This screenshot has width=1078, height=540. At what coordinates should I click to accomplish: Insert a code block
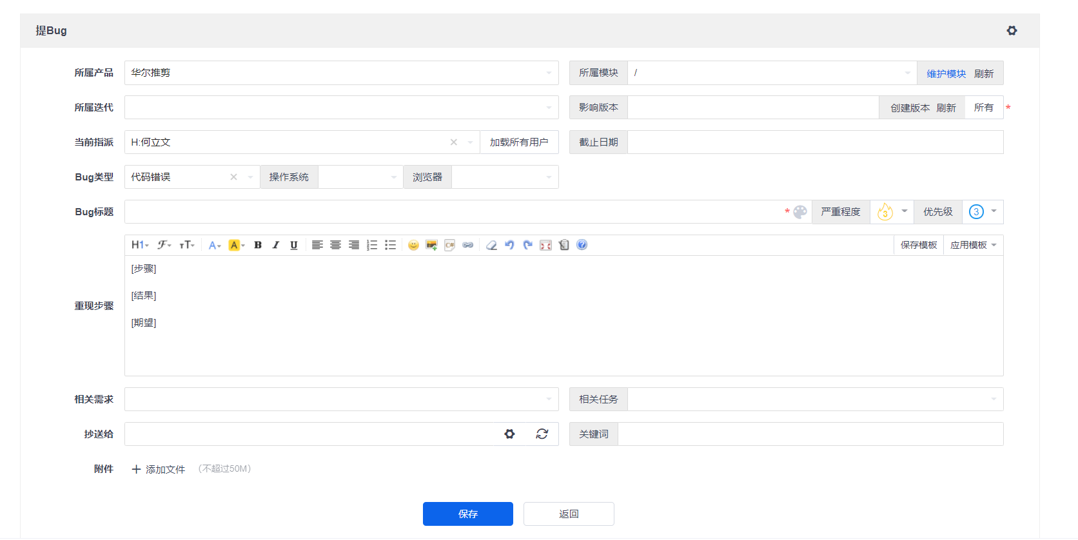click(450, 245)
